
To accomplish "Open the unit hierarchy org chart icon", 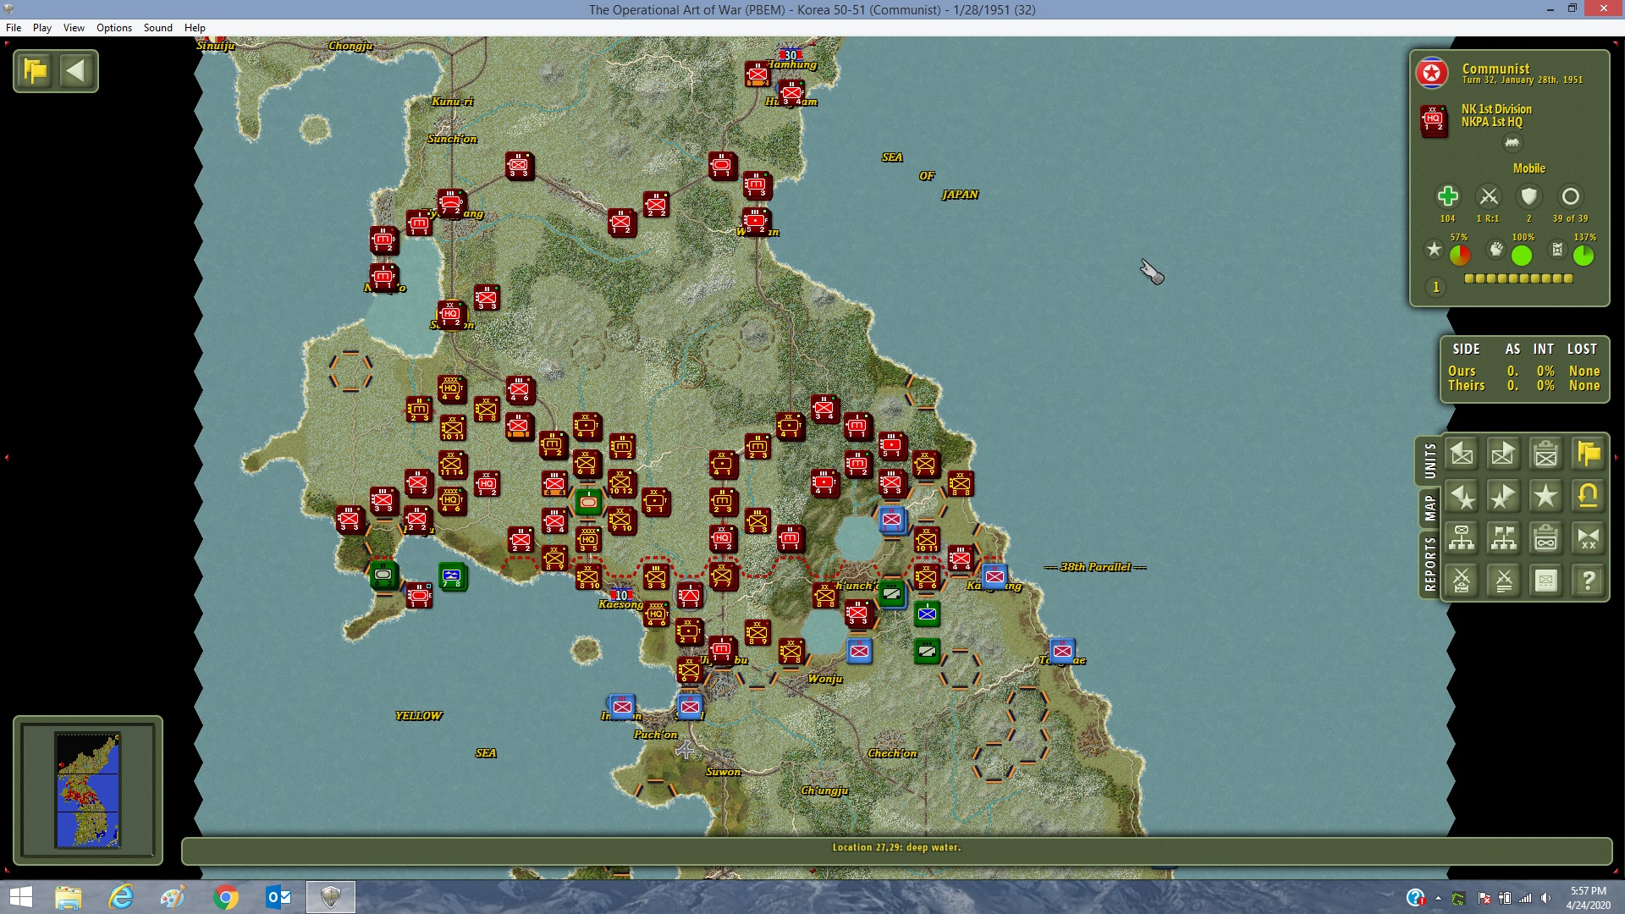I will 1462,538.
